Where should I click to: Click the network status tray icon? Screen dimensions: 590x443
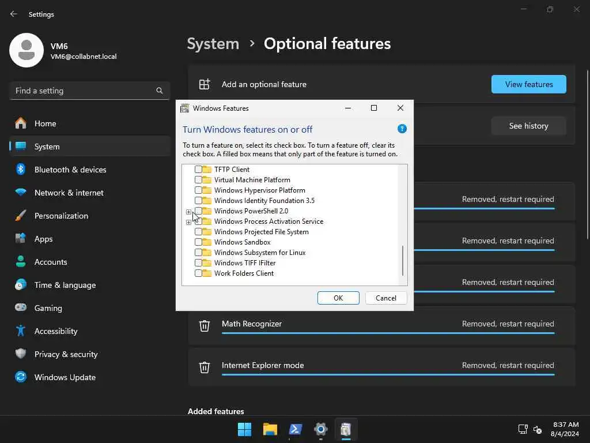[x=523, y=429]
